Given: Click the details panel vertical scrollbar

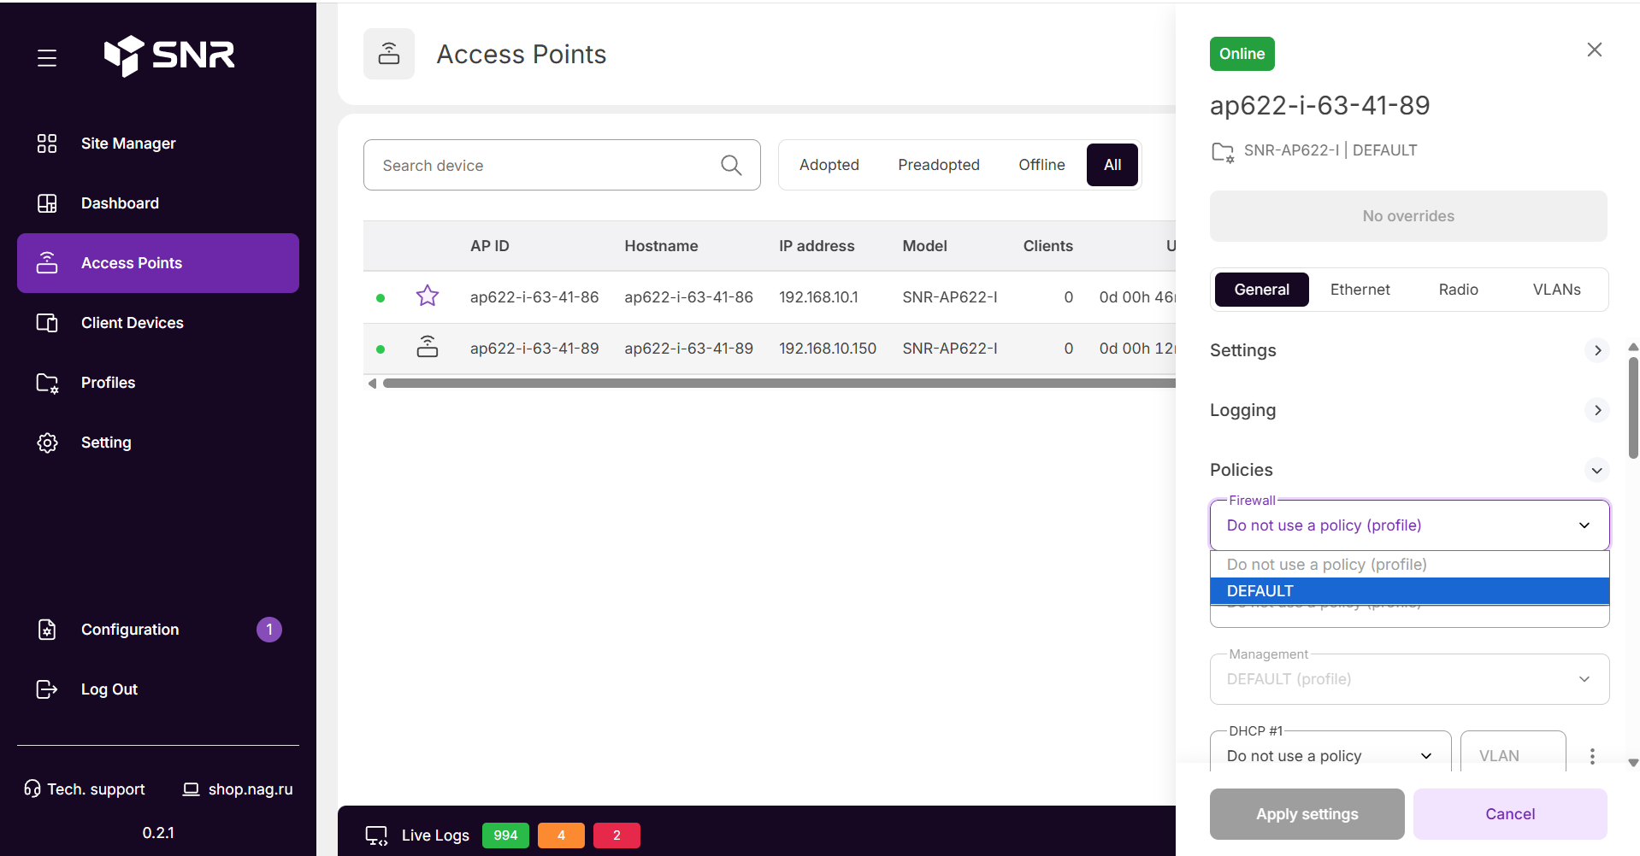Looking at the screenshot, I should (1633, 408).
